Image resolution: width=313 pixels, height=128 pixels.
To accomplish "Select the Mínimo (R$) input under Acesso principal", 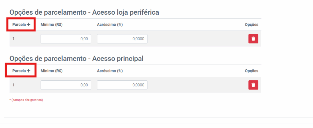I will pyautogui.click(x=66, y=85).
